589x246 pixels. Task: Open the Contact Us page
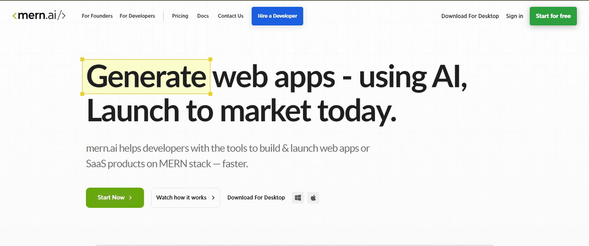pos(230,16)
